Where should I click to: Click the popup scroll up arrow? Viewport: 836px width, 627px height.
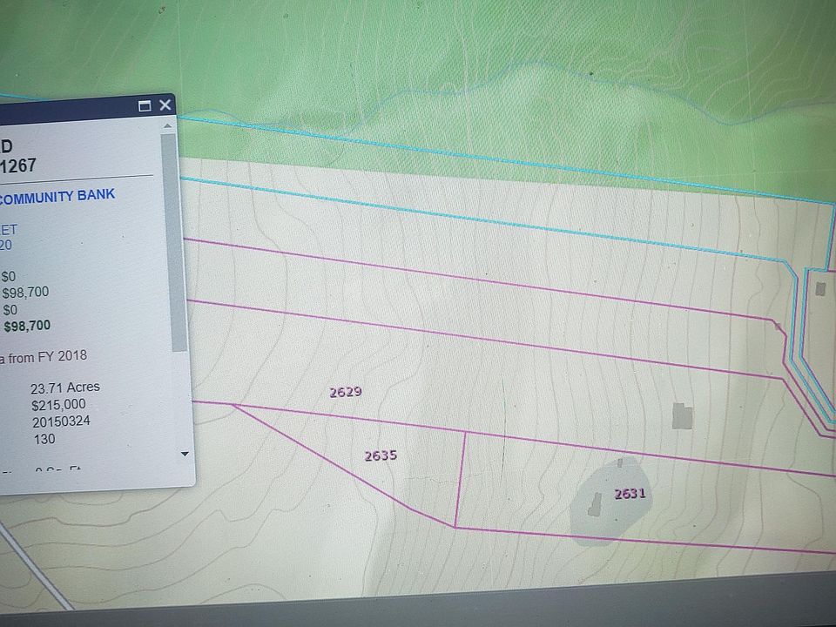167,125
